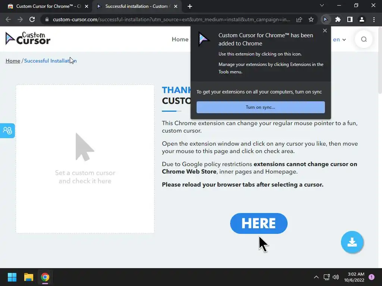
Task: Click the popup's Custom Cursor extension icon
Action: point(204,39)
